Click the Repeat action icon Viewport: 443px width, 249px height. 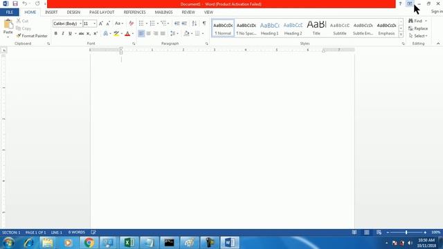(37, 3)
